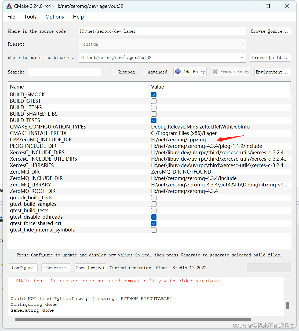Click the 'Generating done' log line

[x=32, y=310]
